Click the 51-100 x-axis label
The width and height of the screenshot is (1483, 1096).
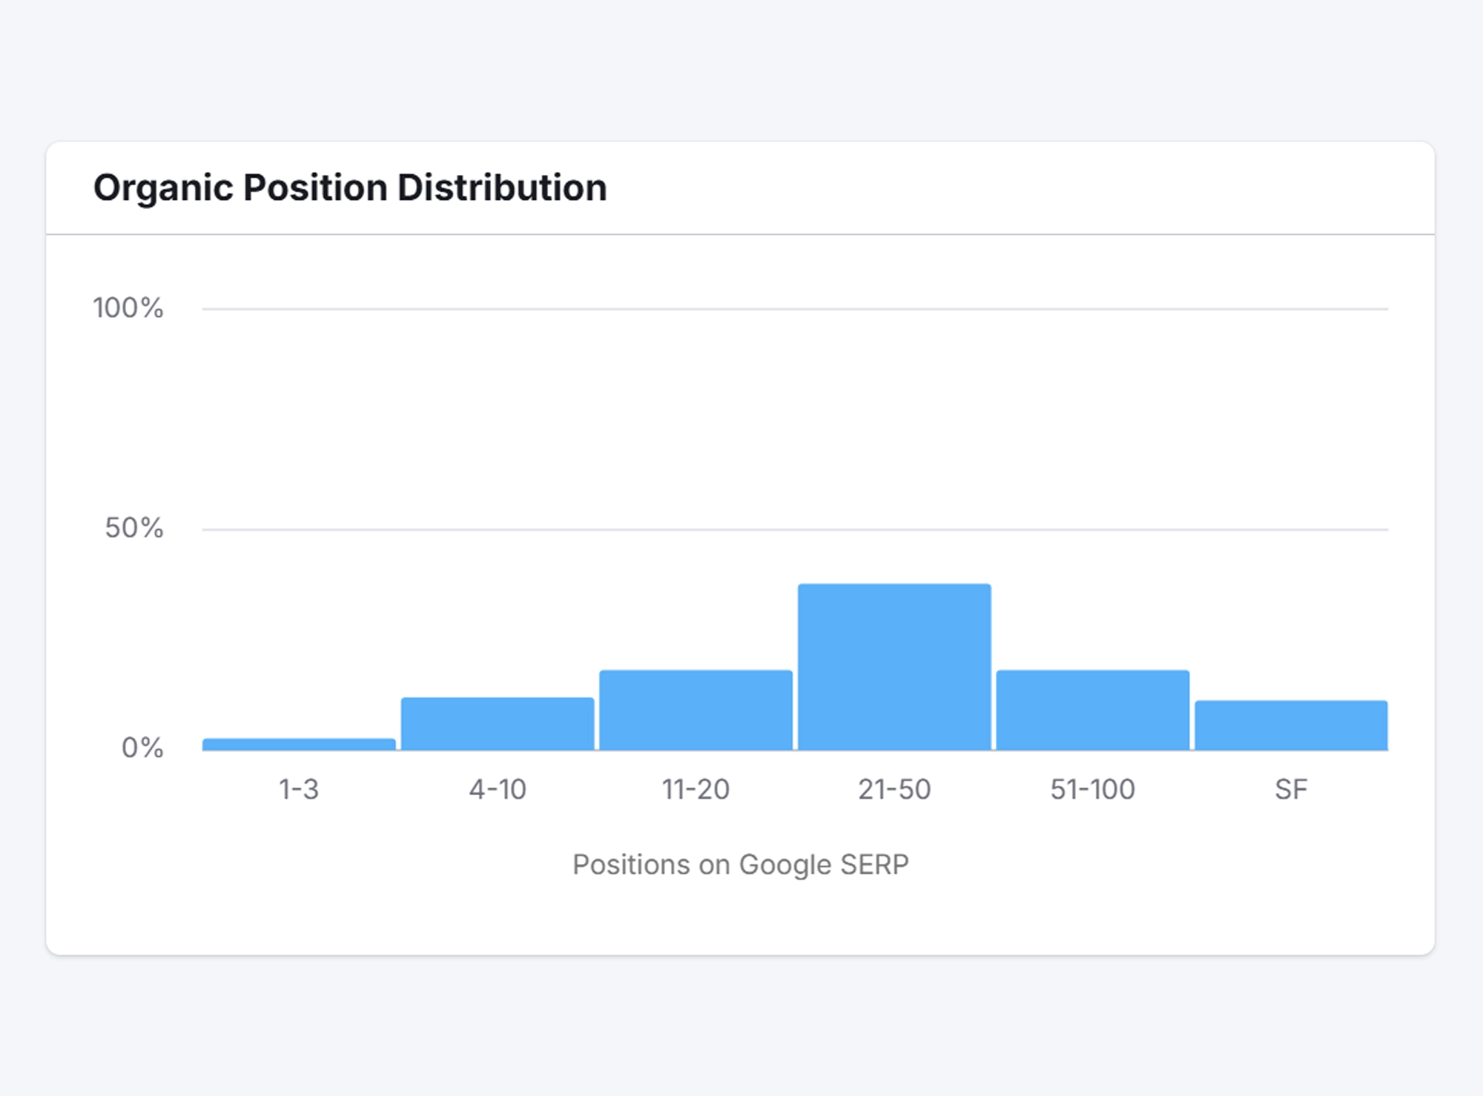pyautogui.click(x=1093, y=790)
